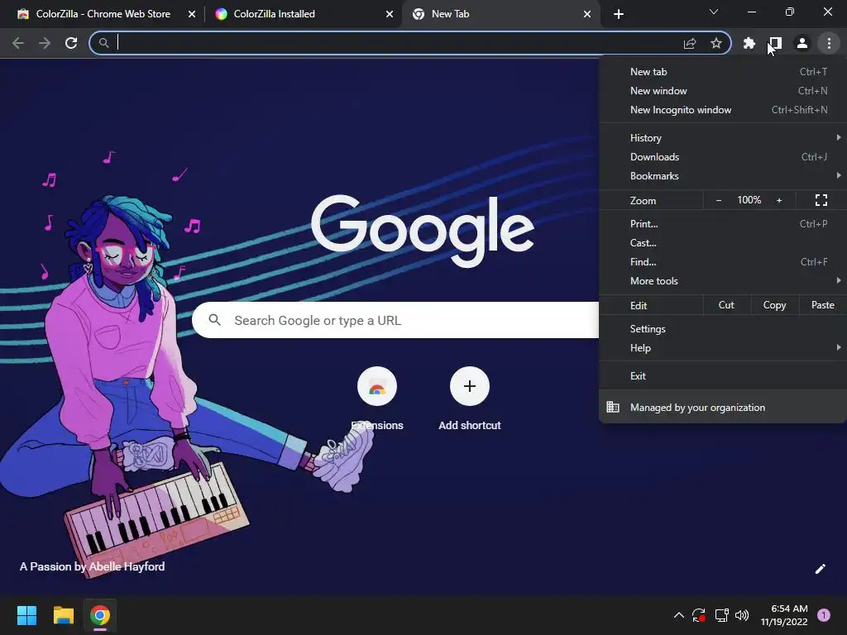Click the building icon beside Managed by
This screenshot has height=635, width=847.
point(613,407)
